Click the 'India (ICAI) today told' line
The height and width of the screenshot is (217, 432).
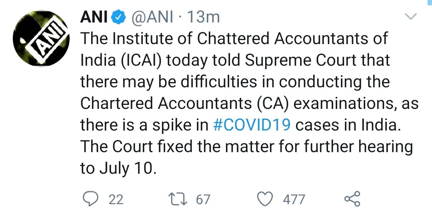(x=235, y=60)
